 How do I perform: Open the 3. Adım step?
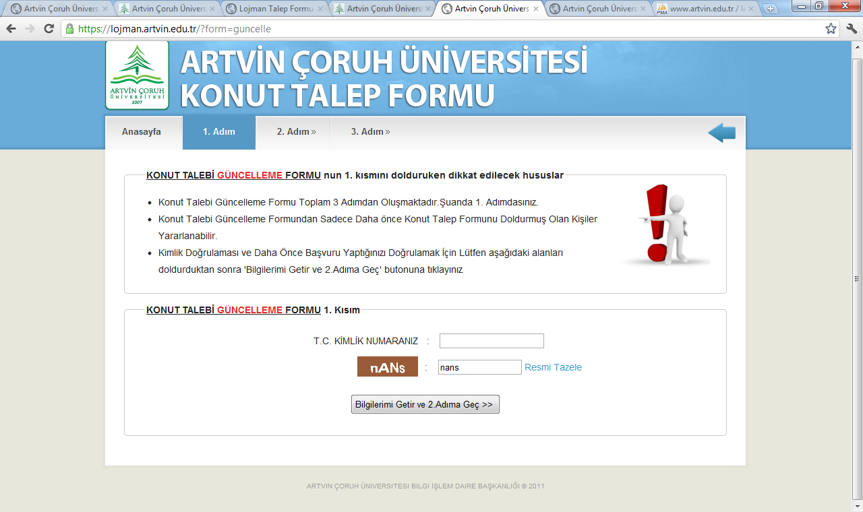click(x=370, y=132)
